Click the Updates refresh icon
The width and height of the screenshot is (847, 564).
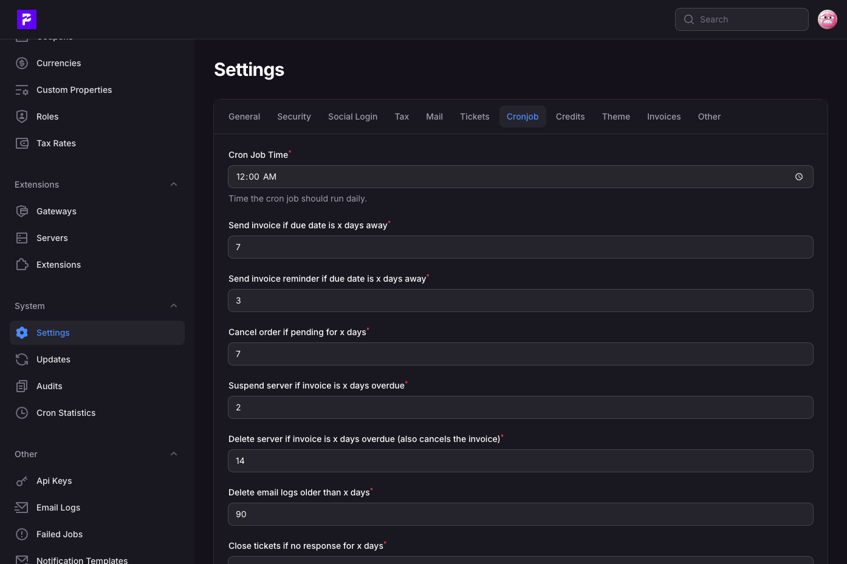[22, 359]
